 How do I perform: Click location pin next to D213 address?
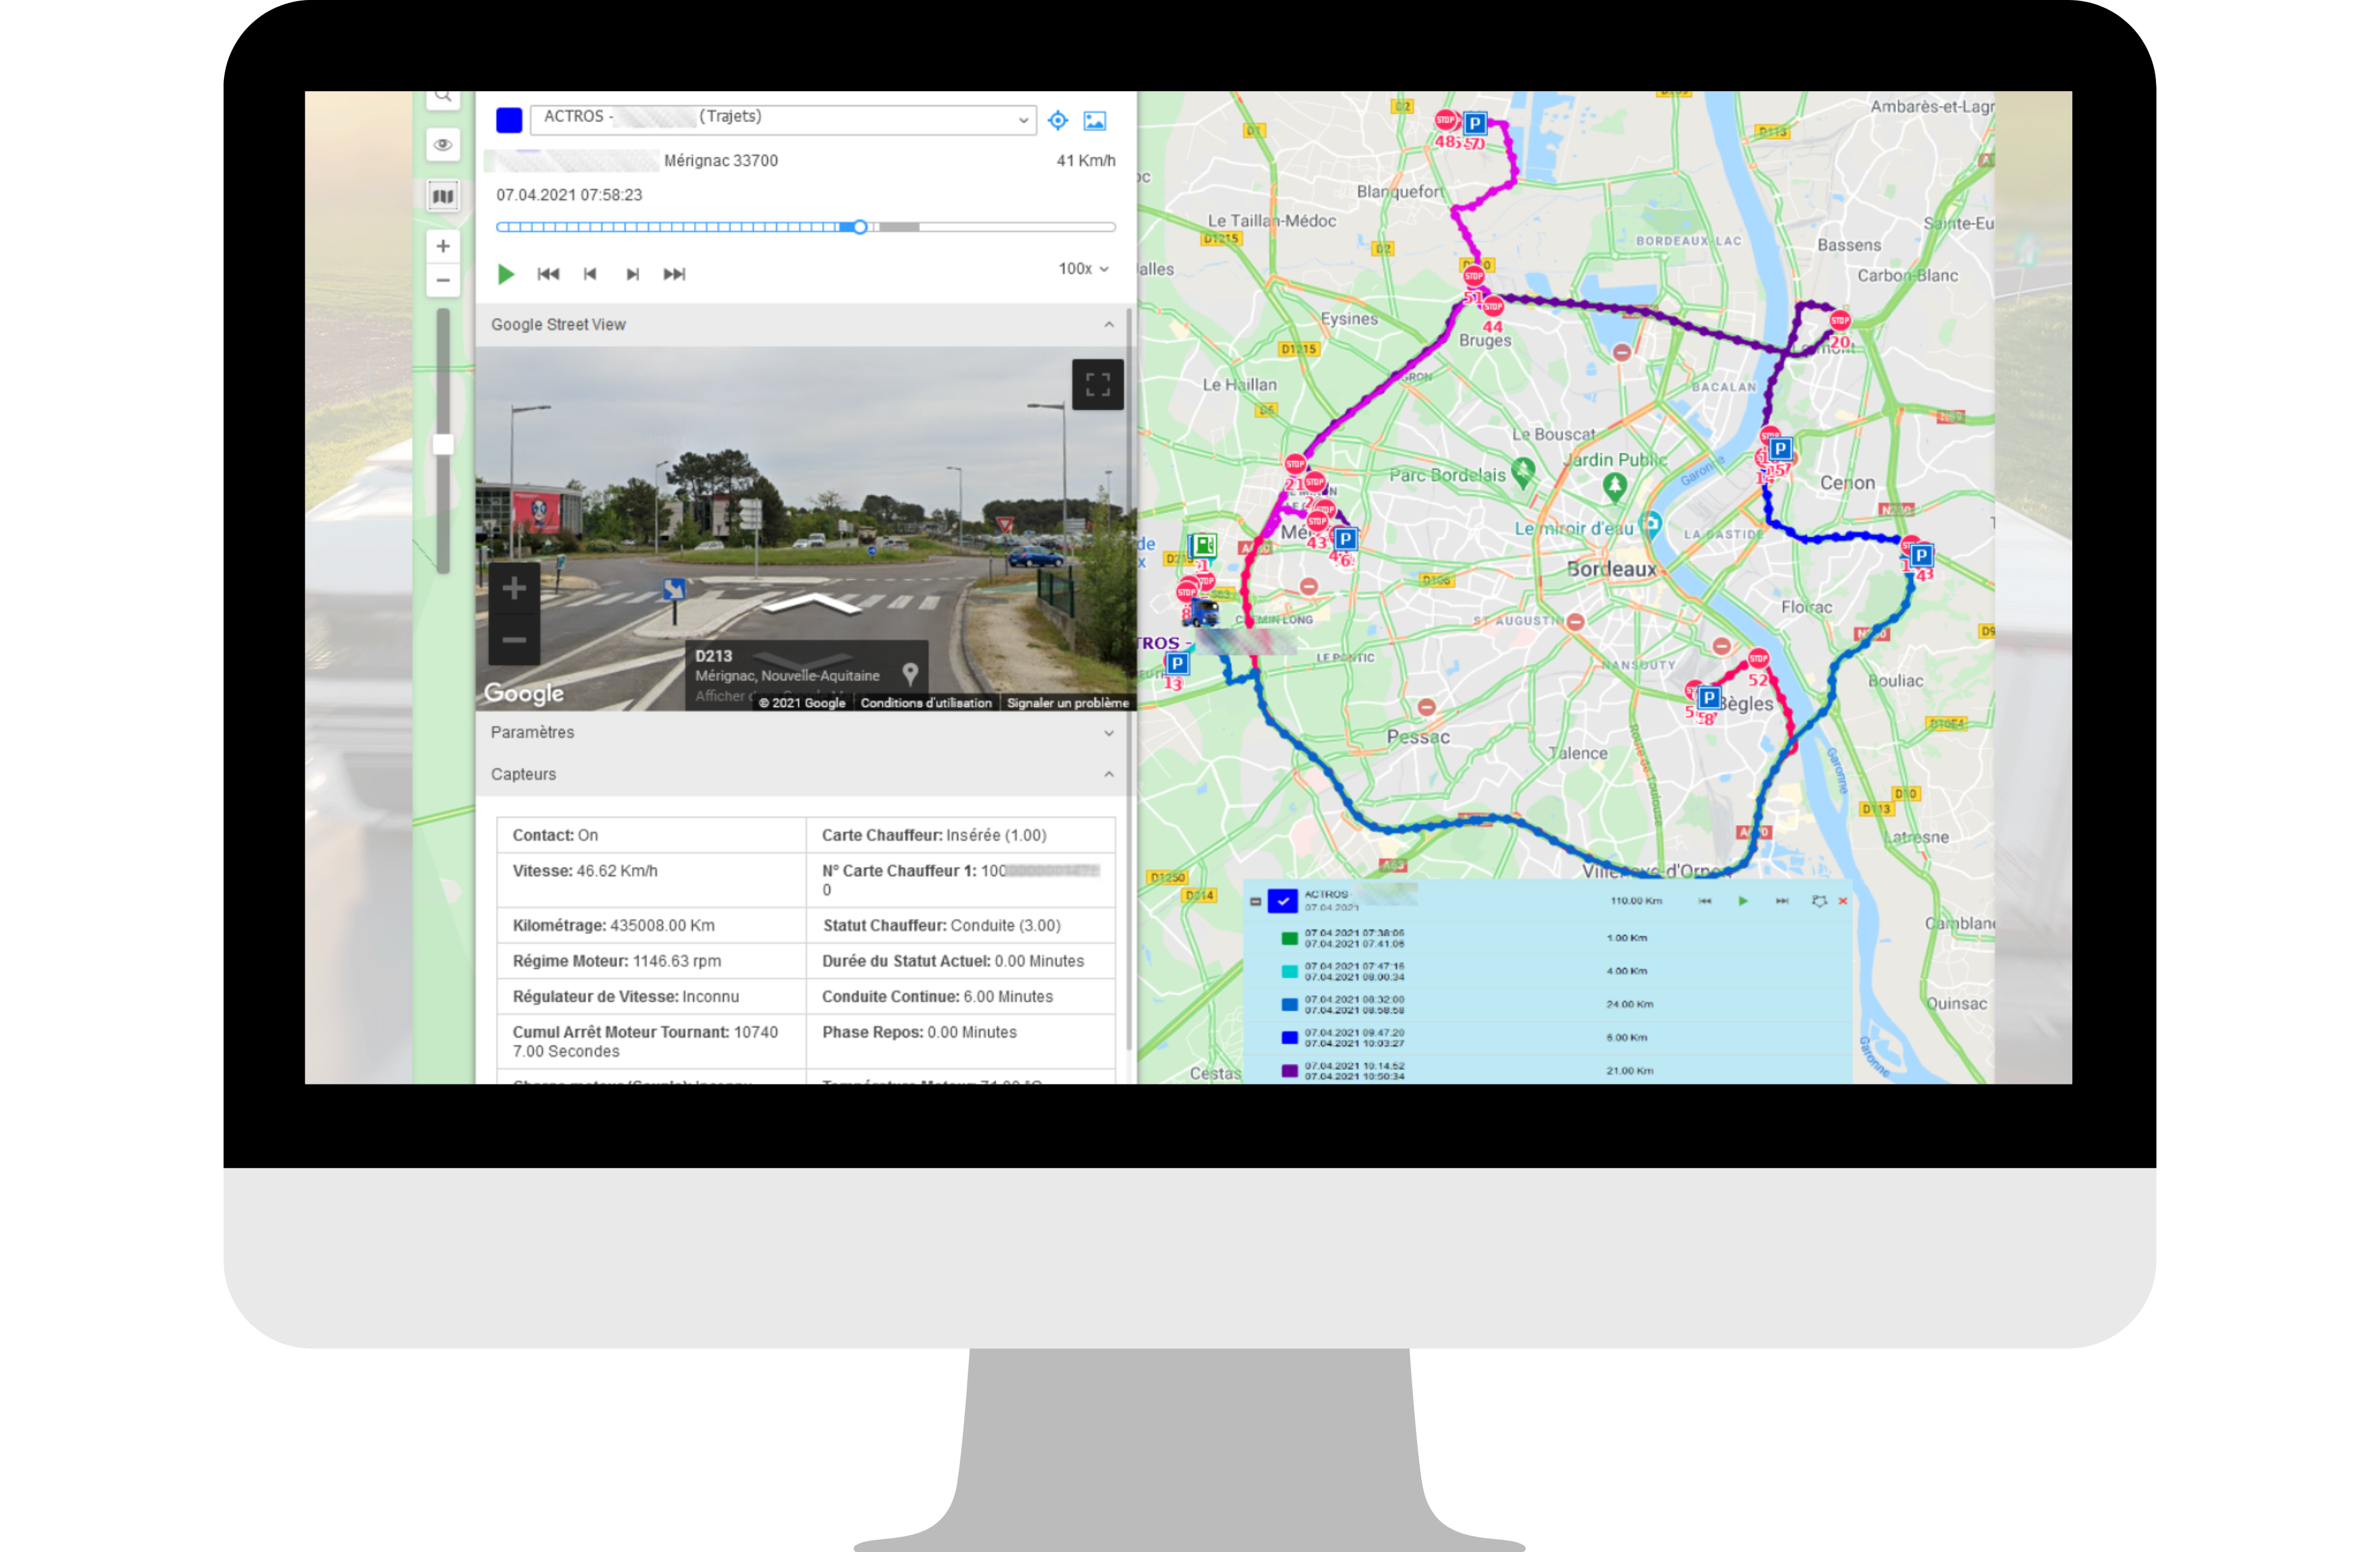click(910, 674)
